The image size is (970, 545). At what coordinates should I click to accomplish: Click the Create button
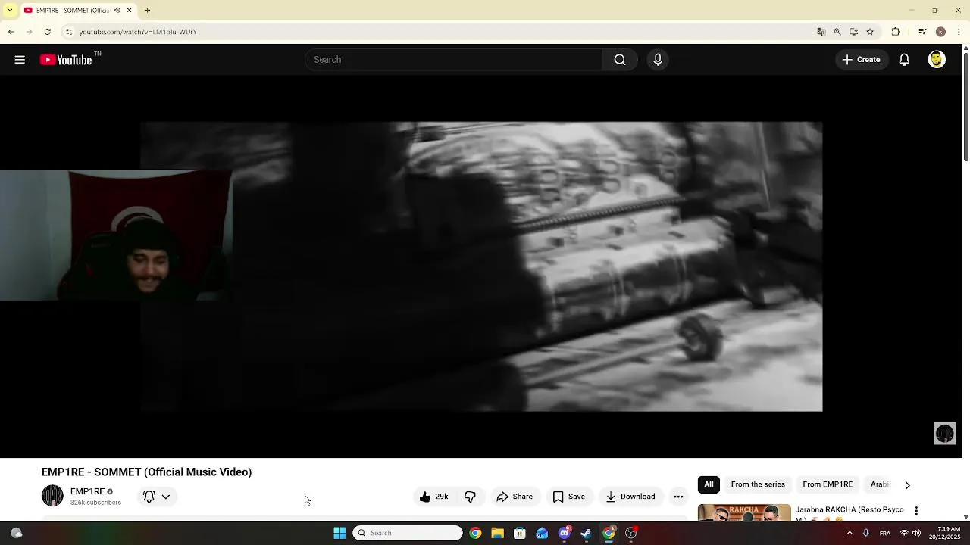pyautogui.click(x=861, y=60)
